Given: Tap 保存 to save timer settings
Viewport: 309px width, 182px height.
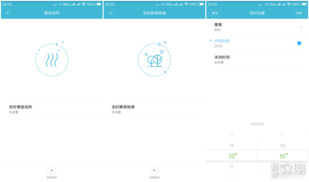Looking at the screenshot, I should coord(299,13).
